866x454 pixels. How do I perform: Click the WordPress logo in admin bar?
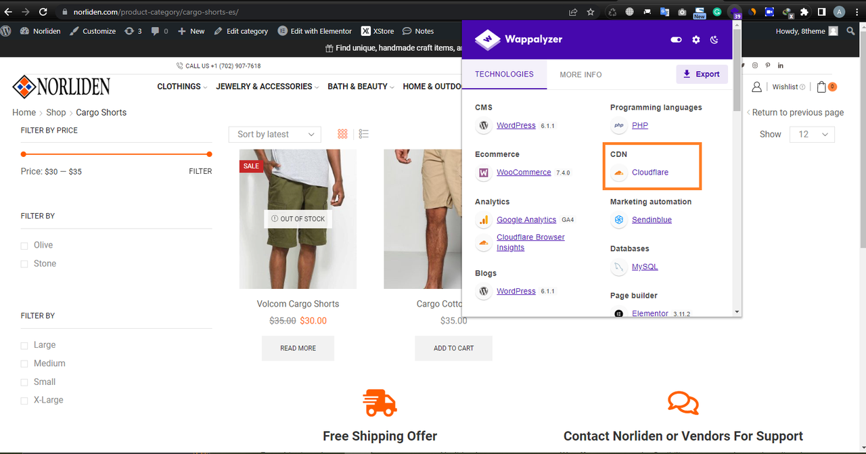pyautogui.click(x=6, y=31)
